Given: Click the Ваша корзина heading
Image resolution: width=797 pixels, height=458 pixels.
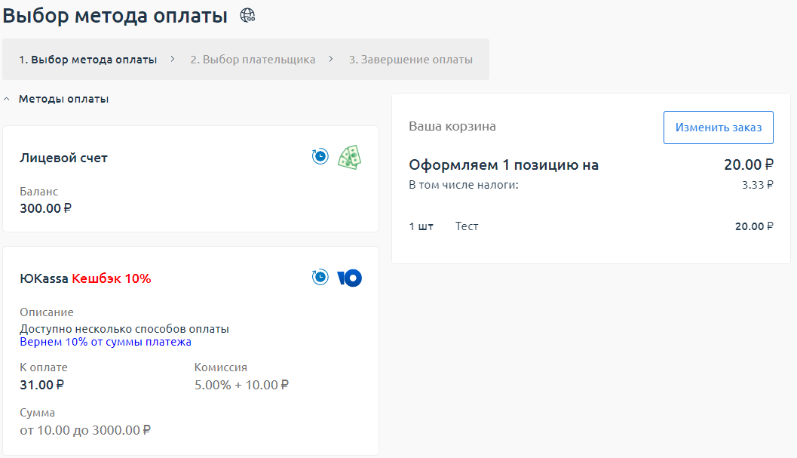Looking at the screenshot, I should pos(452,126).
